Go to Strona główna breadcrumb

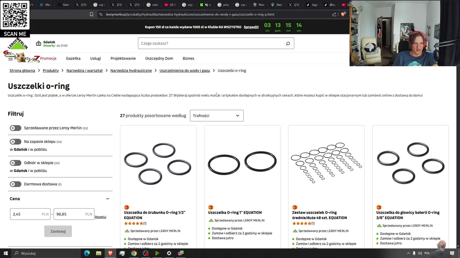coord(22,71)
